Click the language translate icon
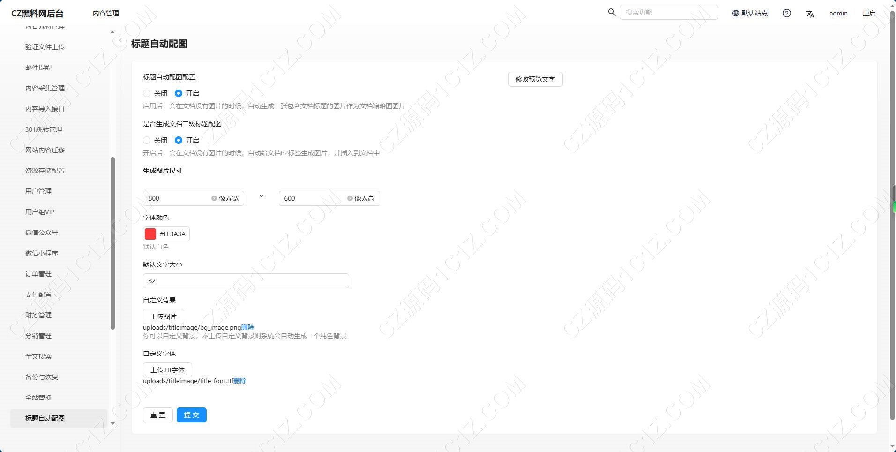896x452 pixels. 810,14
